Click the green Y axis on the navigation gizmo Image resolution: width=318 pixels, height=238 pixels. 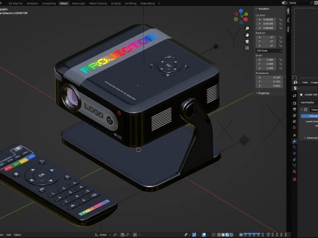(246, 14)
